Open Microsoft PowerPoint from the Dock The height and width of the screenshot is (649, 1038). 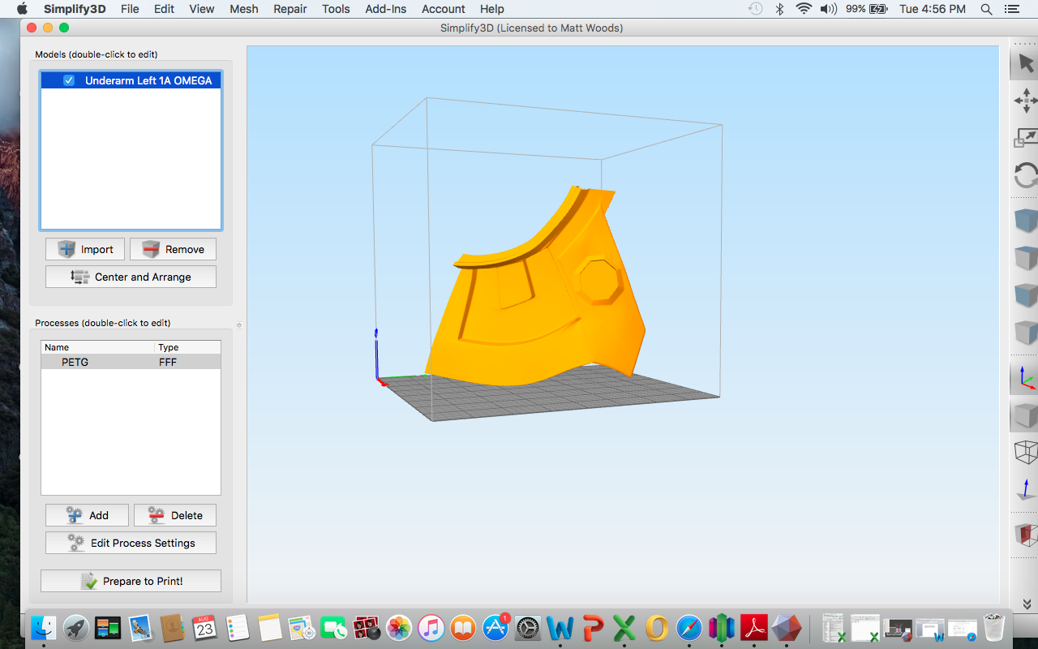(x=593, y=628)
